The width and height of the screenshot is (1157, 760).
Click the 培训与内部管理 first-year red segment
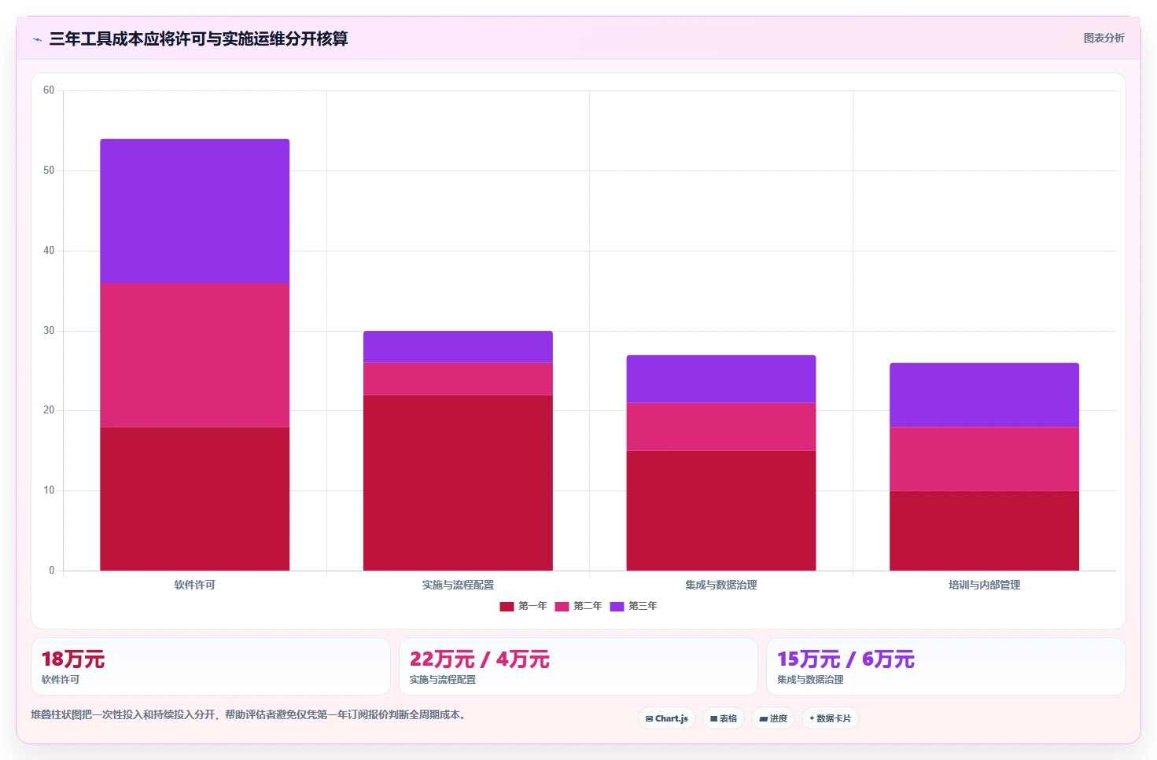pyautogui.click(x=984, y=531)
